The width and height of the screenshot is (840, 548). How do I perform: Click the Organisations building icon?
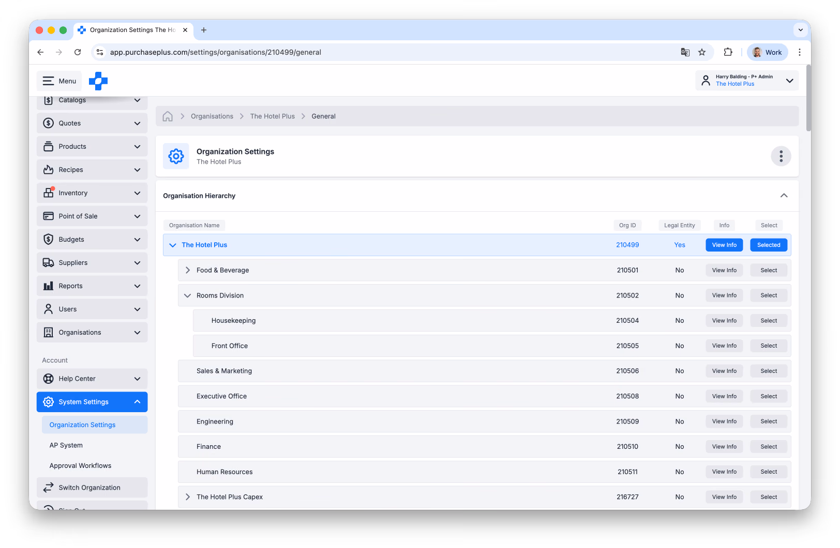click(x=48, y=333)
